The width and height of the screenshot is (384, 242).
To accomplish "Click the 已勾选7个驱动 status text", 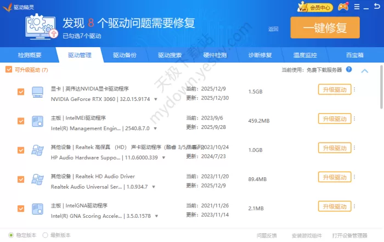I will (x=82, y=36).
